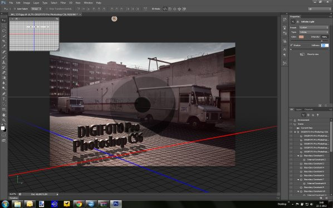The height and width of the screenshot is (208, 333).
Task: Click the Intensity slider track
Action: click(310, 41)
